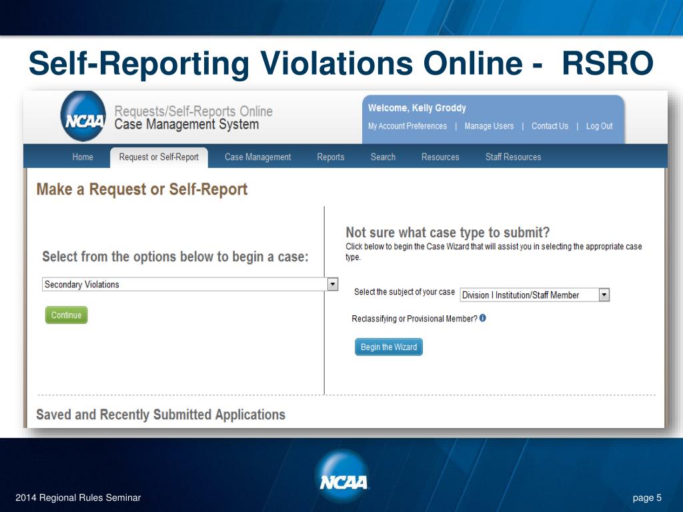The height and width of the screenshot is (512, 683).
Task: Click the Reclassifying or Provisional Member label
Action: coord(414,319)
